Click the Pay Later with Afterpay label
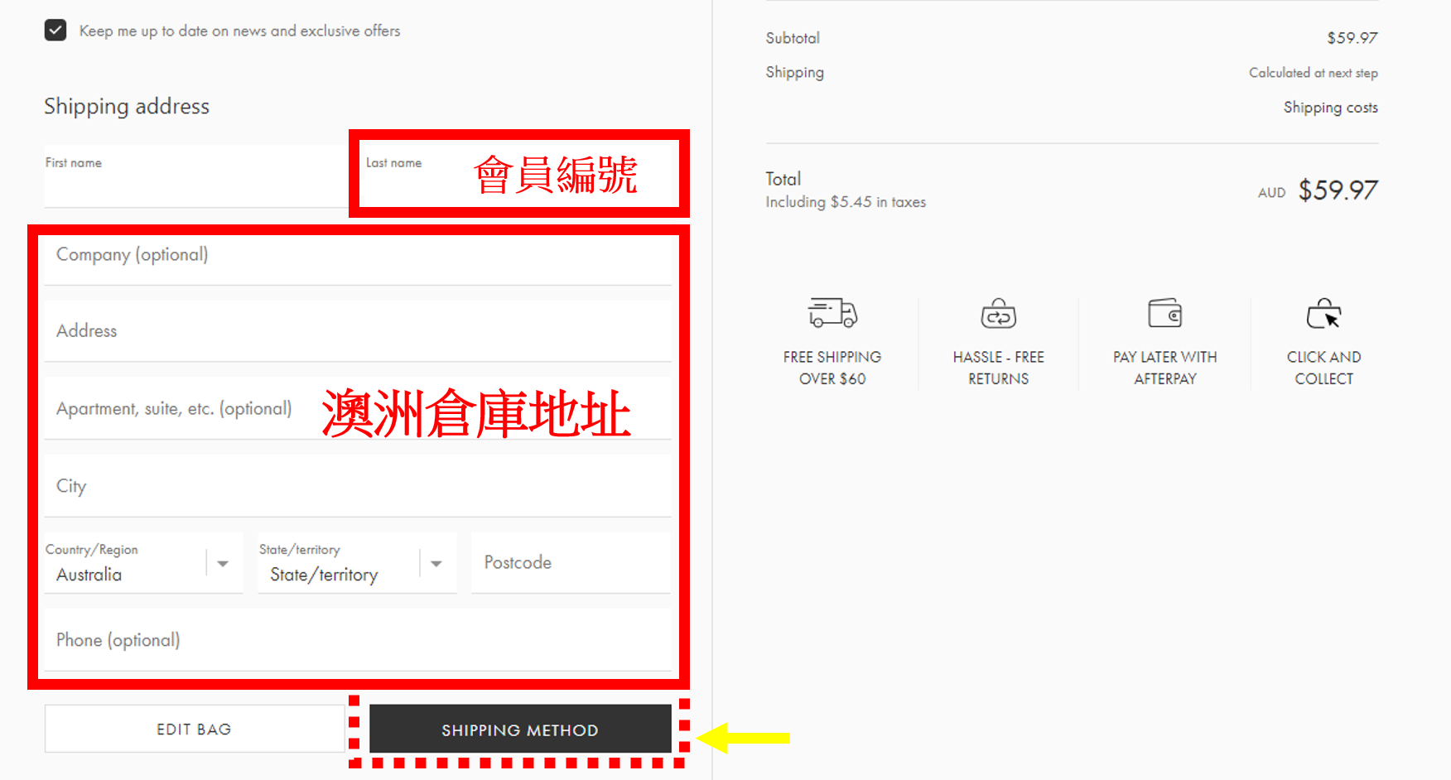This screenshot has height=780, width=1451. click(x=1164, y=368)
